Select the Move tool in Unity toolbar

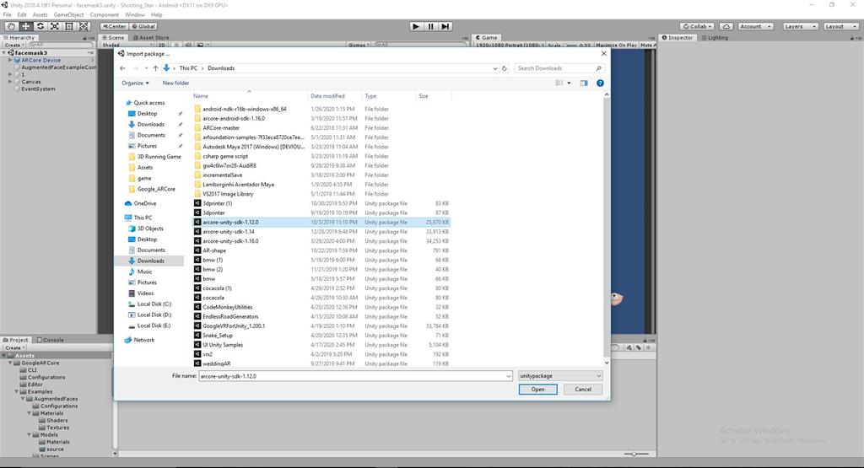(x=26, y=26)
